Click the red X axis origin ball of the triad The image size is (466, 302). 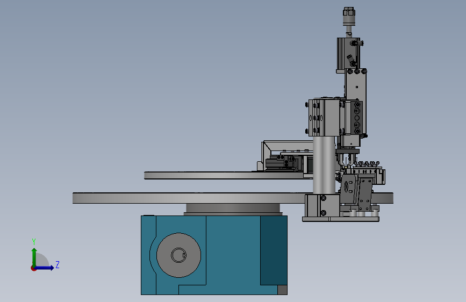tap(33, 268)
